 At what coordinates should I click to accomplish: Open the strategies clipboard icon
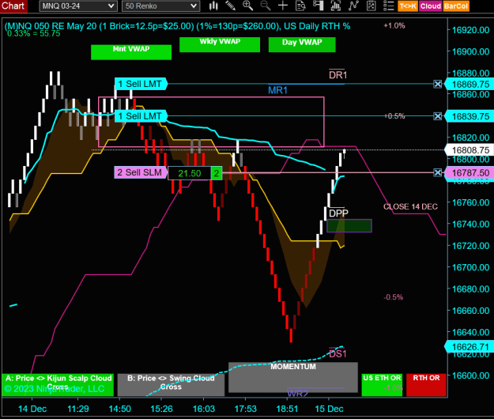(x=371, y=6)
